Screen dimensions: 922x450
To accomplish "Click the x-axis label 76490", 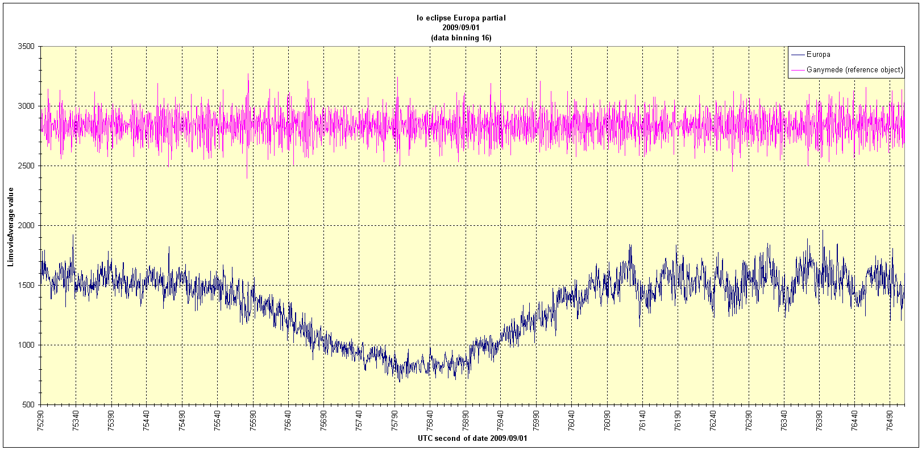I will (890, 420).
